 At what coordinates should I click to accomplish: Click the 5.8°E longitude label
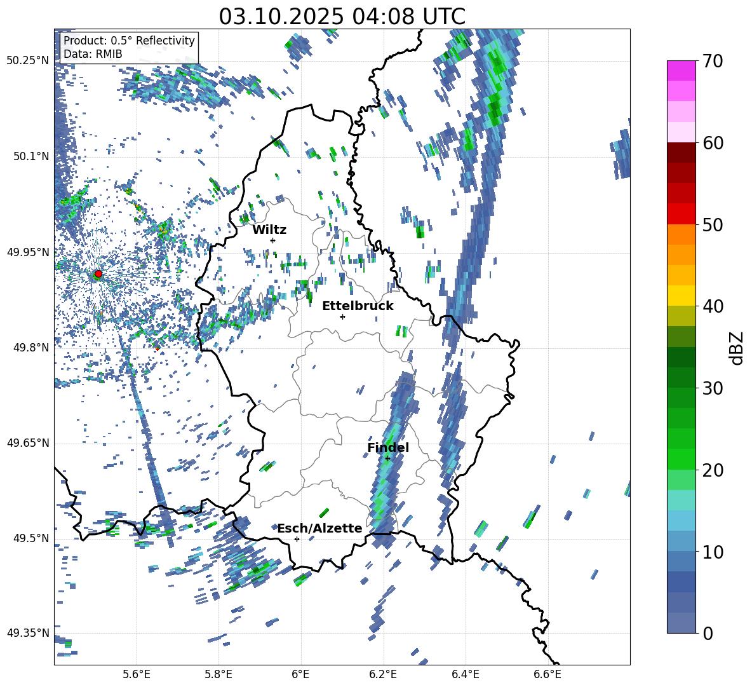coord(218,675)
